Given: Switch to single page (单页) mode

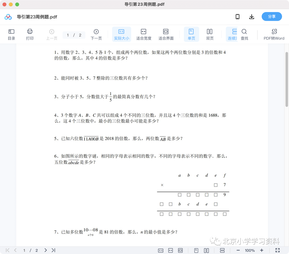Looking at the screenshot, I should coord(191,34).
